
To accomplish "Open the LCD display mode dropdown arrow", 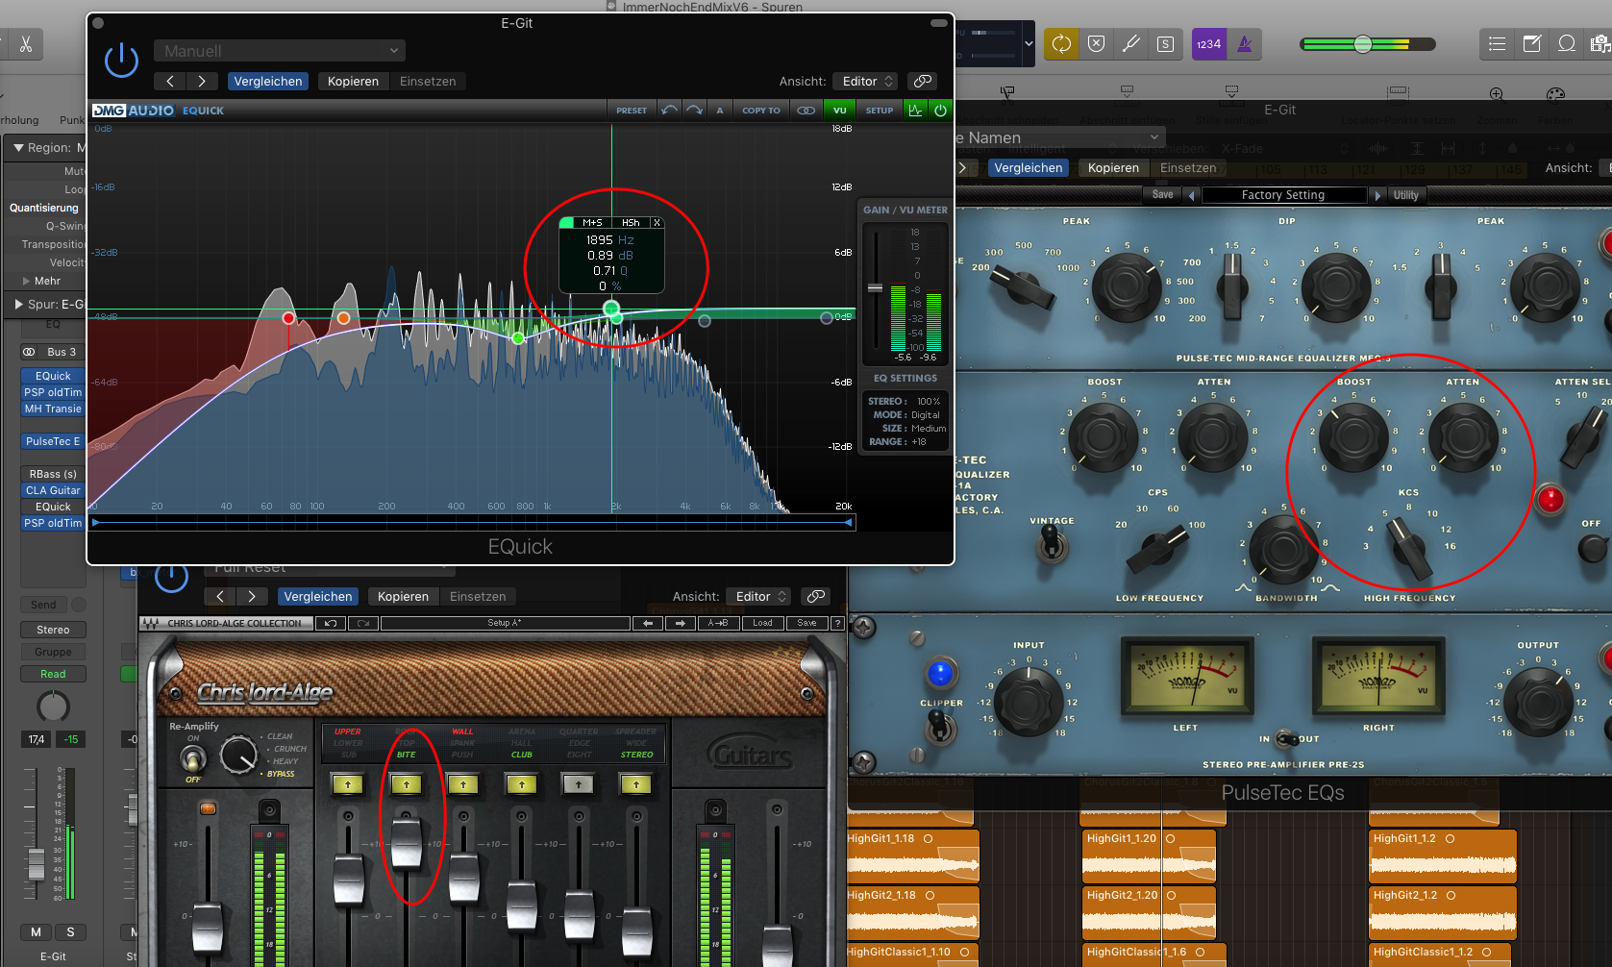I will tap(1029, 43).
